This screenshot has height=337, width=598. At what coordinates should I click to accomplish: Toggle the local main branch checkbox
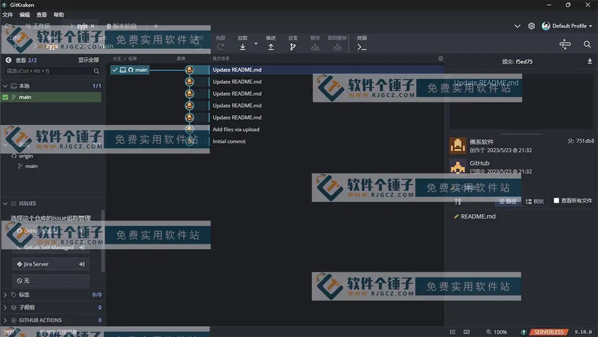pos(5,97)
